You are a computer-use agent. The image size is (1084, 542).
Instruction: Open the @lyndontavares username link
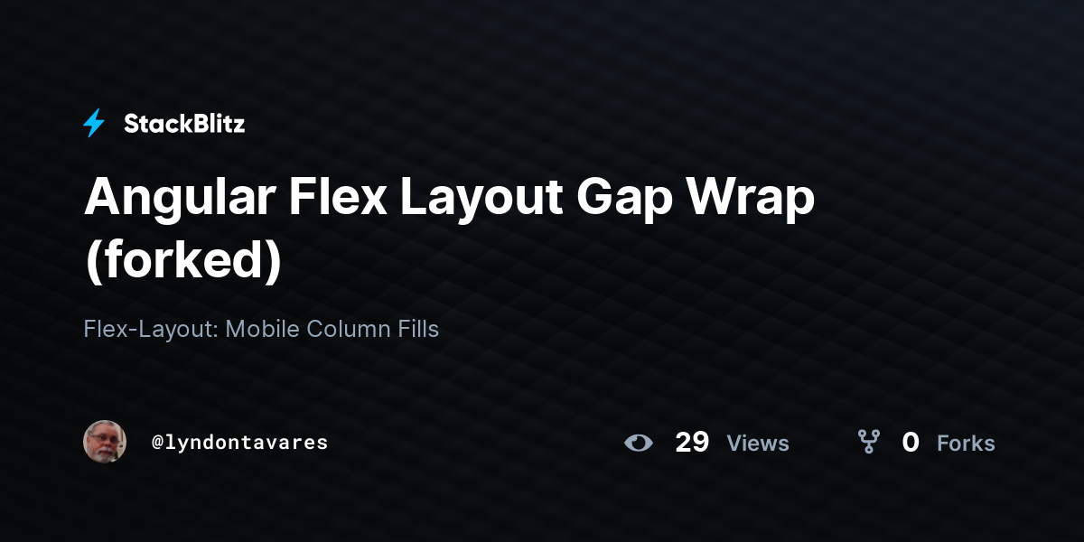click(x=239, y=443)
